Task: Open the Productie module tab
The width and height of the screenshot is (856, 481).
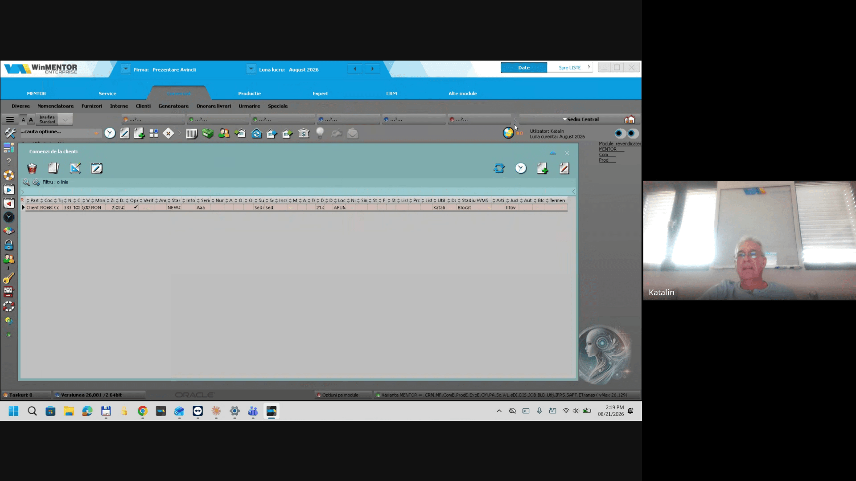Action: (249, 94)
